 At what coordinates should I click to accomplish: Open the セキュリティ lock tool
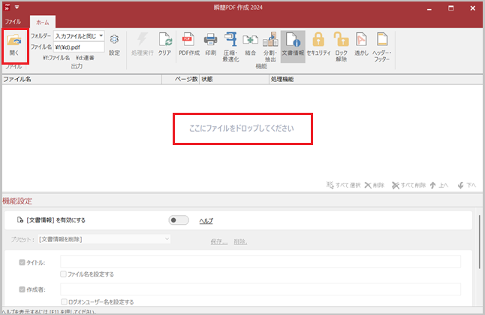pos(318,44)
